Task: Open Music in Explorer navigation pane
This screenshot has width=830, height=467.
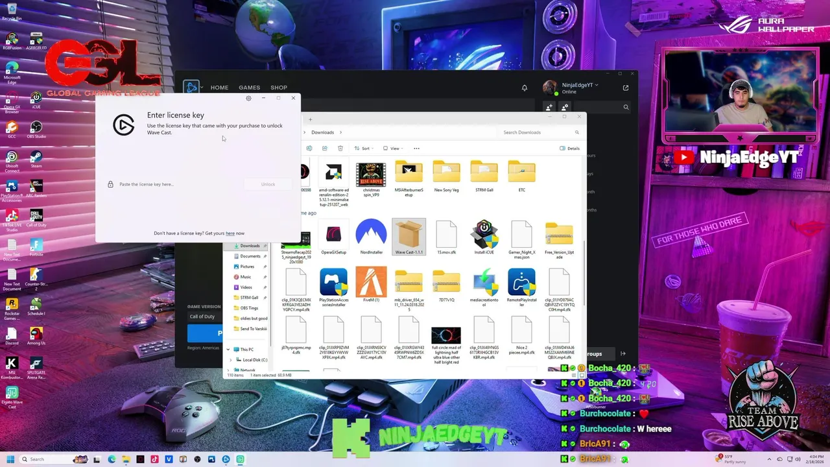Action: click(246, 277)
